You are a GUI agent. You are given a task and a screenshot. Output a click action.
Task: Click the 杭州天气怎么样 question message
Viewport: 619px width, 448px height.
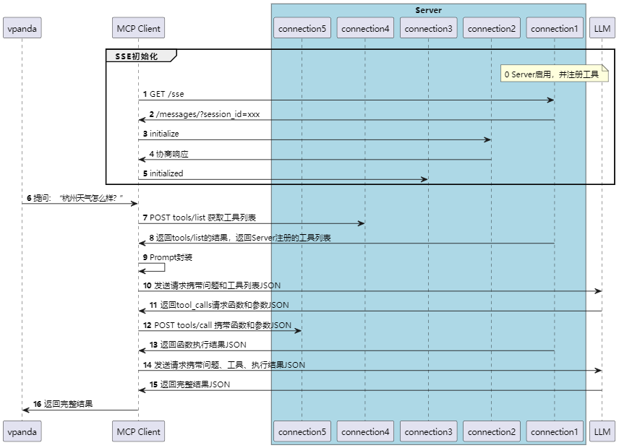pos(78,197)
